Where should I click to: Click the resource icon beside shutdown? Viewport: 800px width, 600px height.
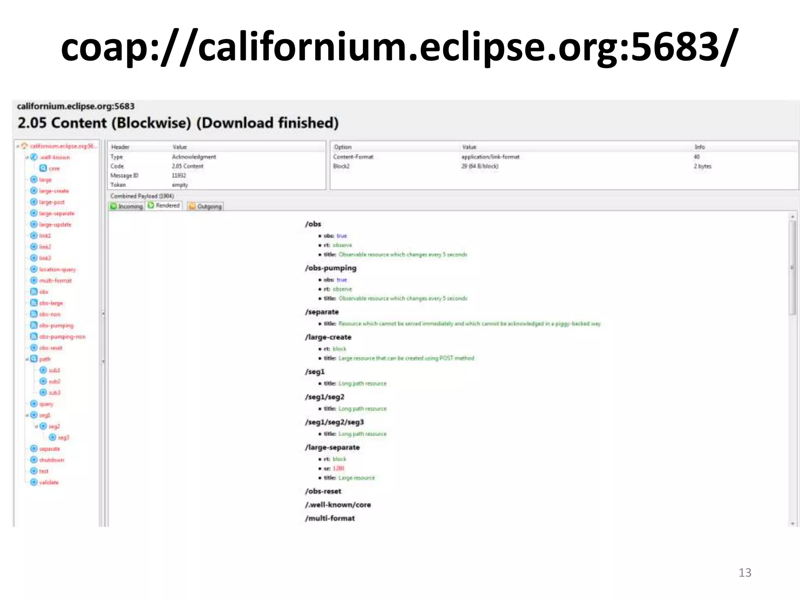(x=34, y=460)
